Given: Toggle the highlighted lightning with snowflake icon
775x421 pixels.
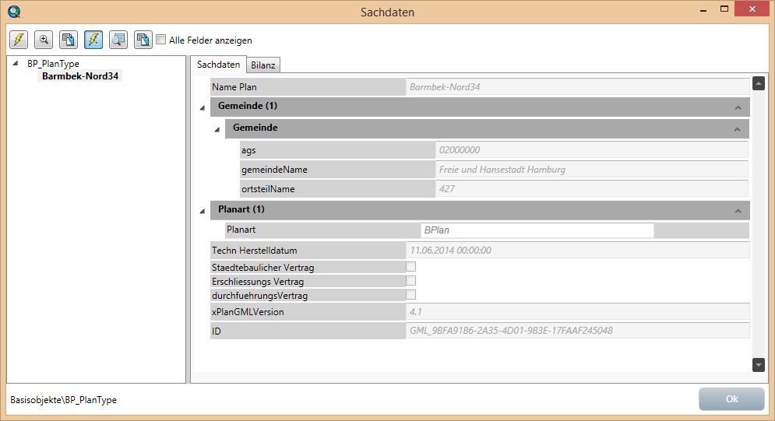Looking at the screenshot, I should click(x=93, y=40).
